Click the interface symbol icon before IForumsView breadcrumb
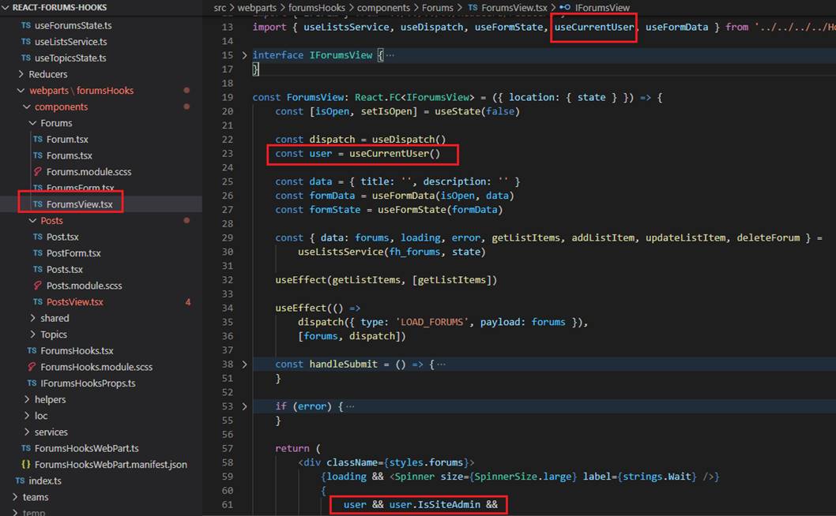This screenshot has width=836, height=516. point(564,8)
